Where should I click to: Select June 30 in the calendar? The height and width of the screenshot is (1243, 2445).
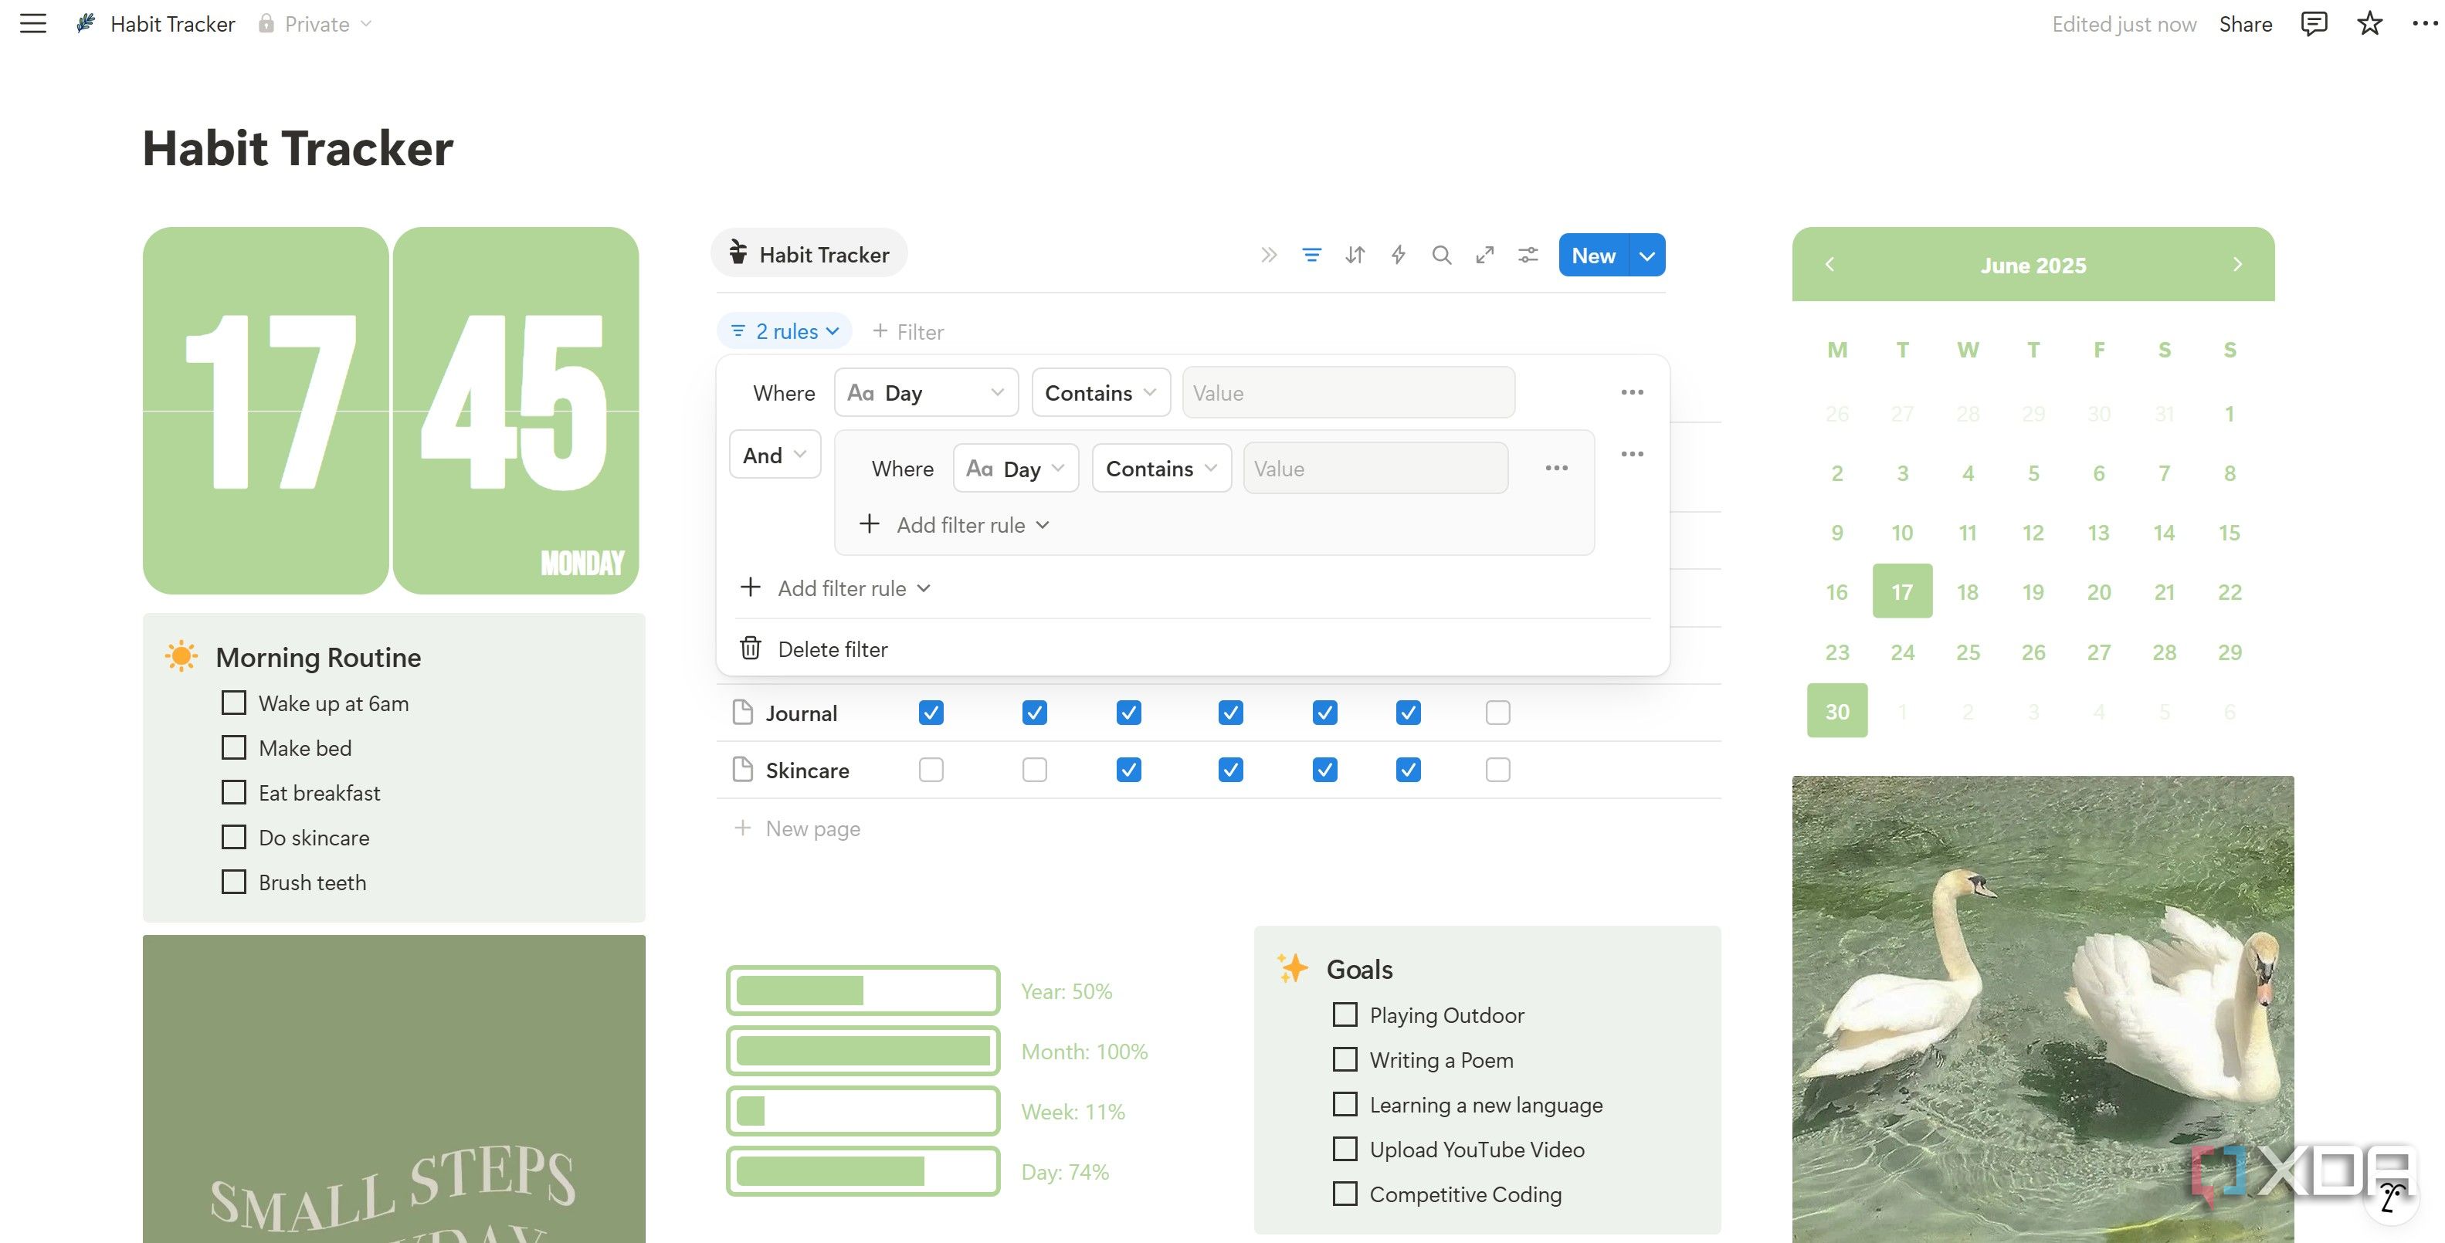tap(1836, 711)
